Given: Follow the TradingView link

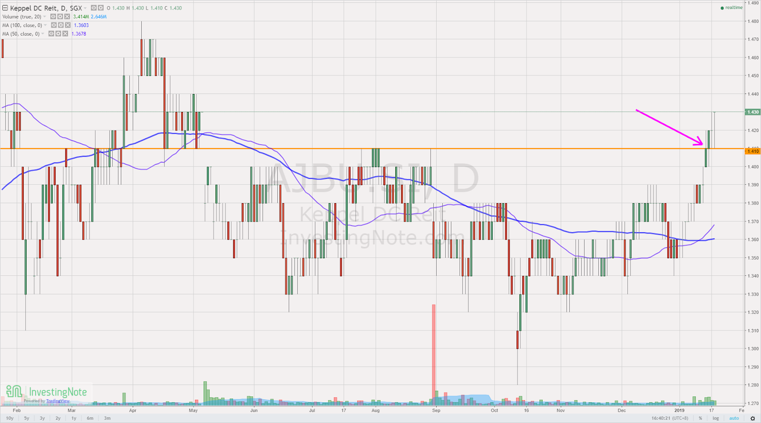Looking at the screenshot, I should click(58, 401).
